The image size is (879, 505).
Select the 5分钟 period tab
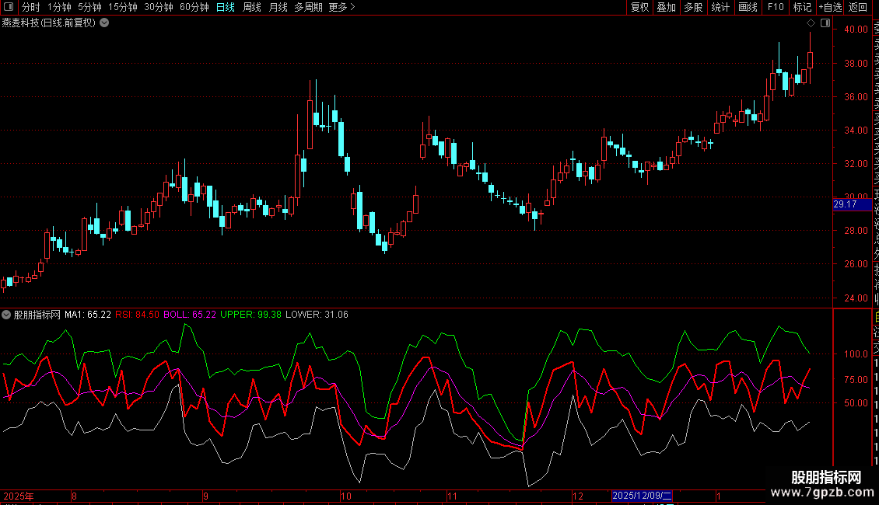tap(89, 7)
